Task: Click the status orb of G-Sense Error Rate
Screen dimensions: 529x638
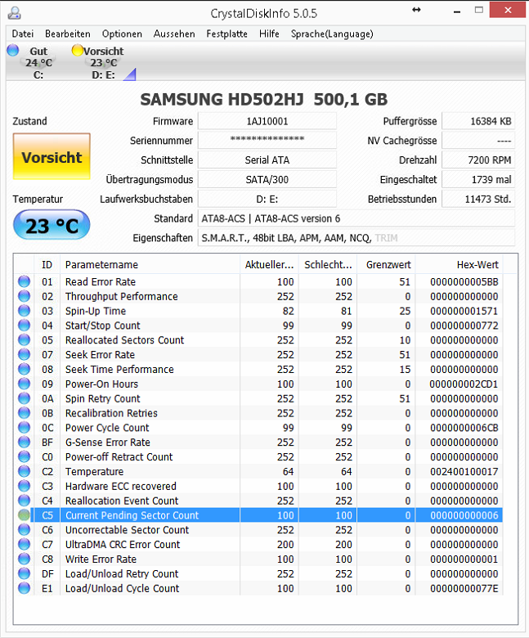Action: coord(24,443)
